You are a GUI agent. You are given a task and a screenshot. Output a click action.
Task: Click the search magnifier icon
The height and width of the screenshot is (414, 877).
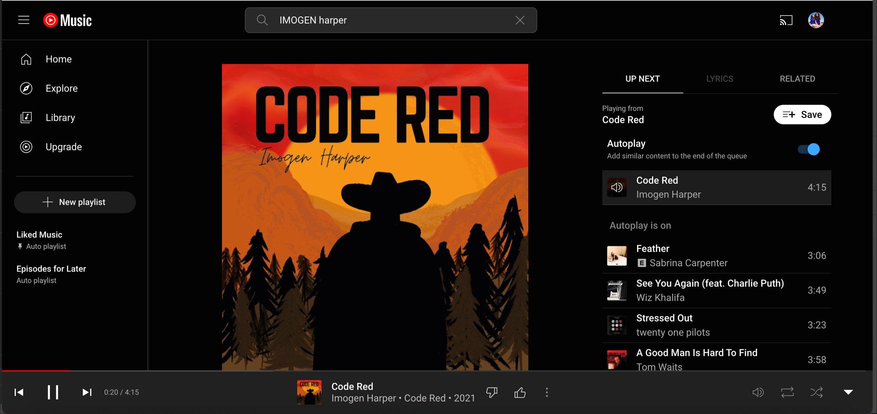[262, 20]
